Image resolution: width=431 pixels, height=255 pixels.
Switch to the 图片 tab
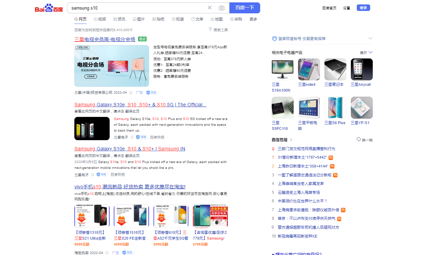coord(139,19)
